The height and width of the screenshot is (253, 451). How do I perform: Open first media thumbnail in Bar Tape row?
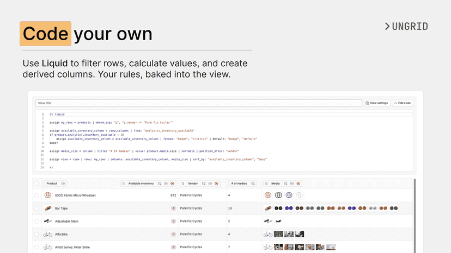268,208
